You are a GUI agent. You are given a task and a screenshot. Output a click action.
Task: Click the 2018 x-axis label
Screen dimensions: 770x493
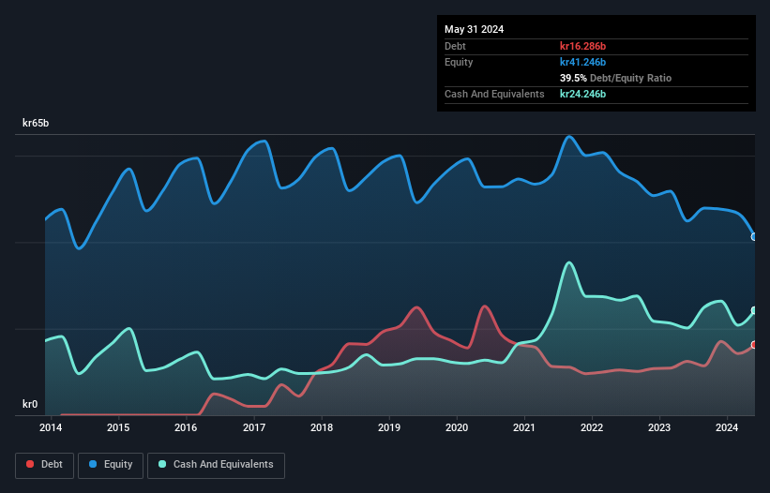tap(322, 427)
